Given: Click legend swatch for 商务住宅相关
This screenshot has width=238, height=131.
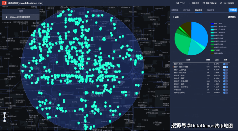Looking at the screenshot, I should click(212, 53).
